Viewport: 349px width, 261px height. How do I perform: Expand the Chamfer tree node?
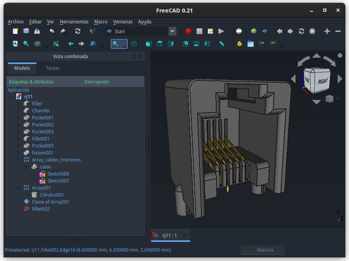[x=18, y=110]
